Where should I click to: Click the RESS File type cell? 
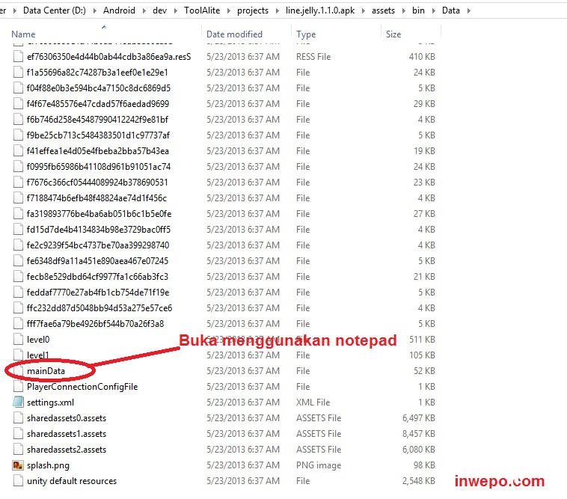point(313,56)
